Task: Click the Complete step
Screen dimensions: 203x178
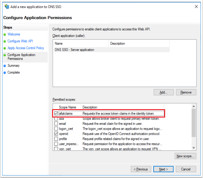Action: pyautogui.click(x=14, y=73)
